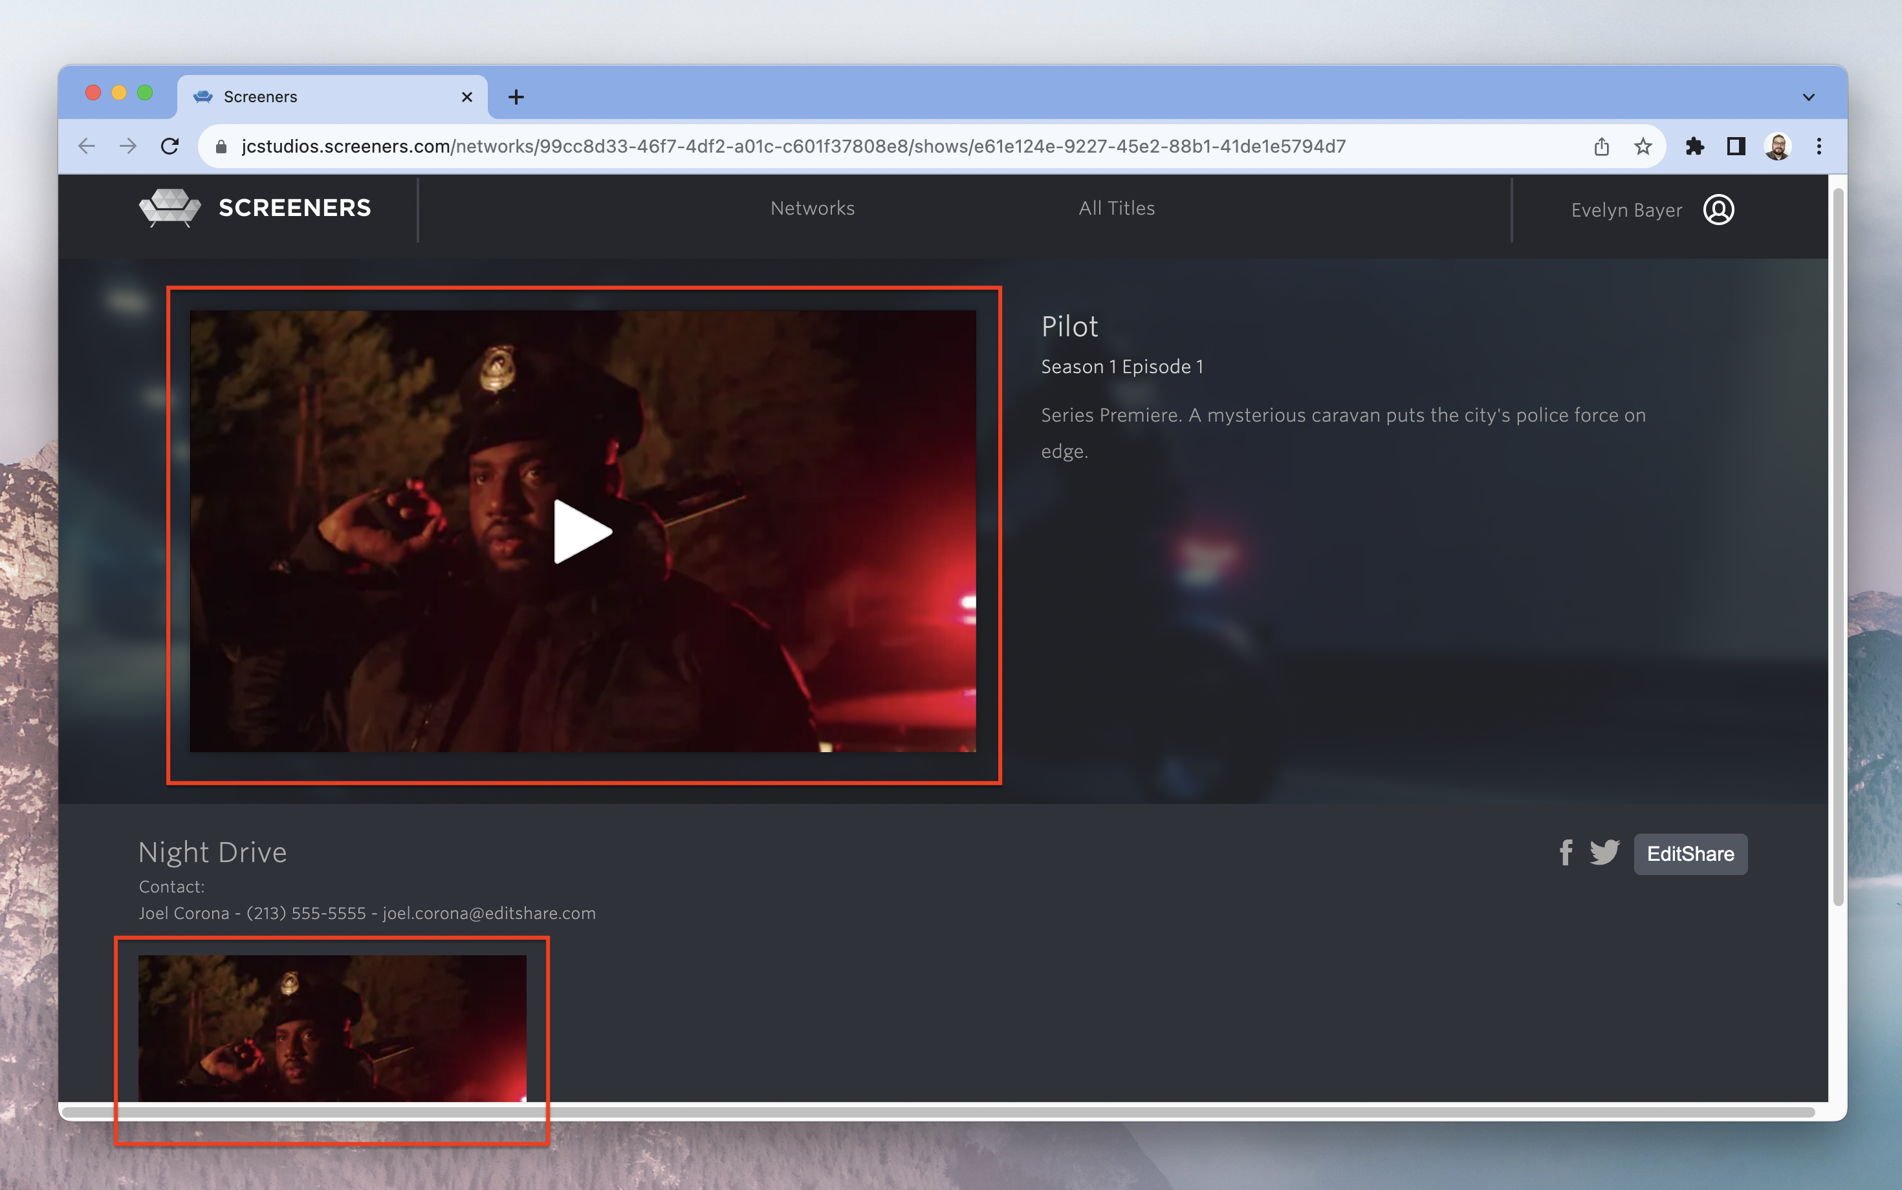Share on Twitter via the bird icon
Image resolution: width=1902 pixels, height=1190 pixels.
1604,852
